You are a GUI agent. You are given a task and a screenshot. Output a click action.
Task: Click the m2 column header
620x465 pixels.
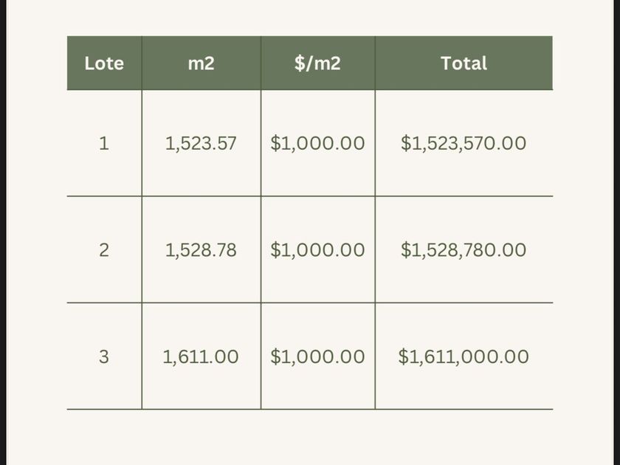[x=201, y=63]
